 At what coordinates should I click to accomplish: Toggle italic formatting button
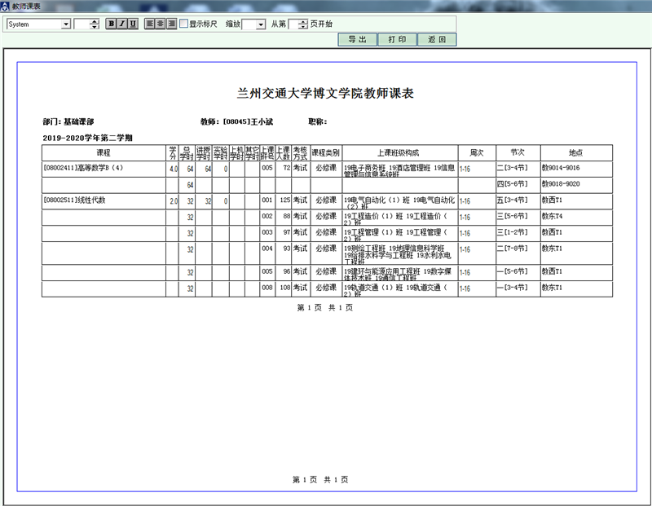click(122, 24)
